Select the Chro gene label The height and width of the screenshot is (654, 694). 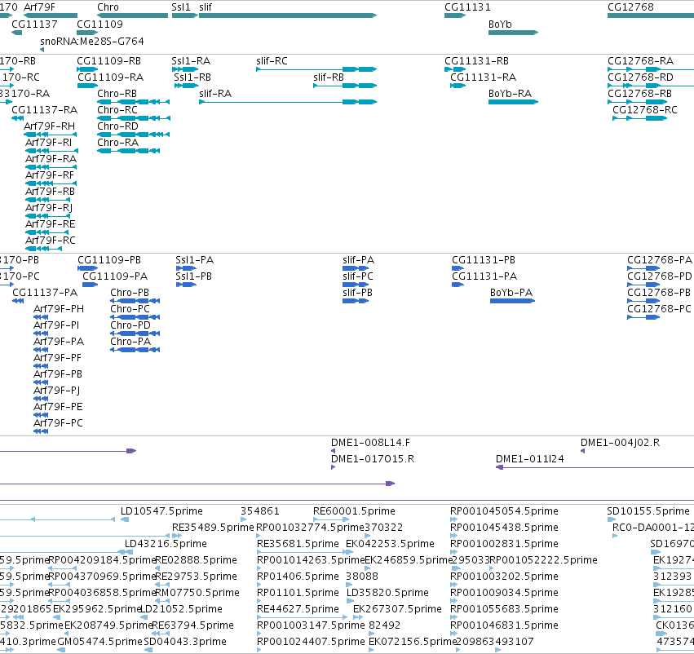tap(108, 7)
